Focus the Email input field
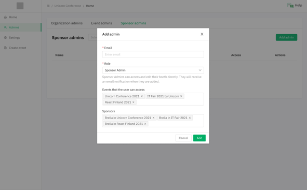Screen dimensions: 307x190 pyautogui.click(x=153, y=54)
